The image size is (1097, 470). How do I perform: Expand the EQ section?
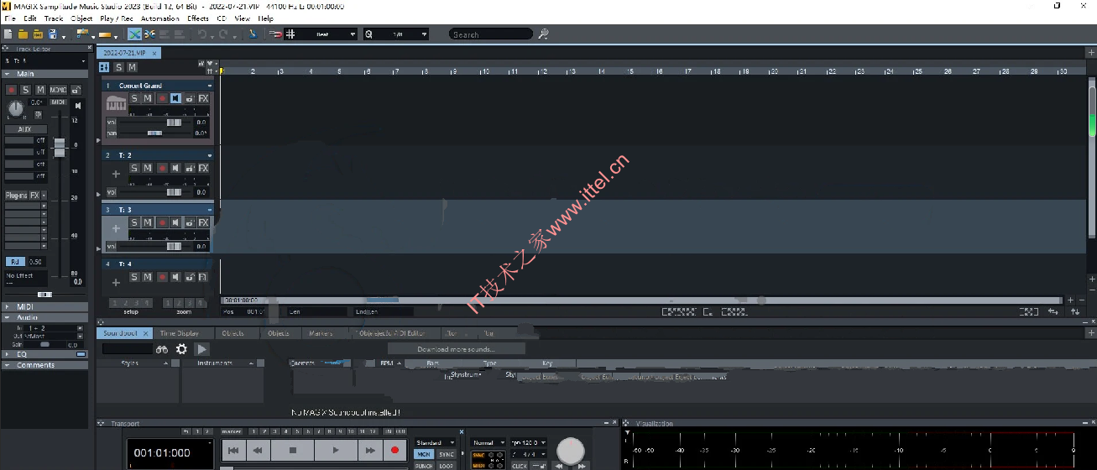(x=8, y=354)
